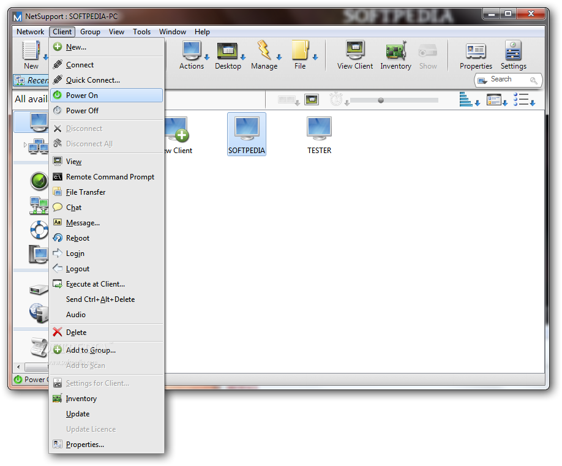
Task: Click the scroll document sidebar icon
Action: pos(39,347)
